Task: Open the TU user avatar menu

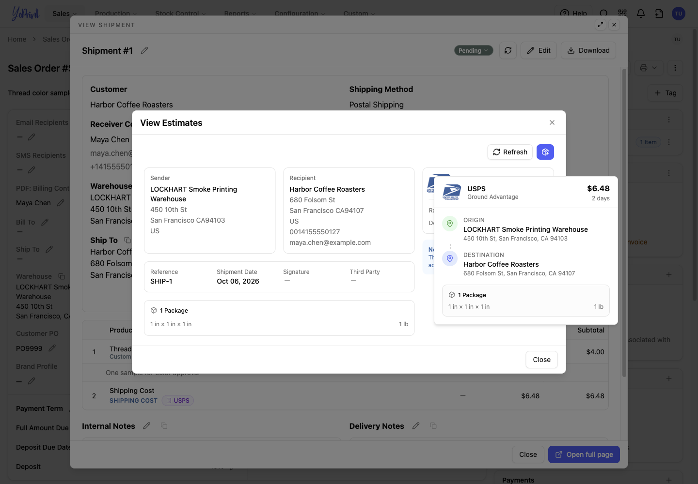Action: [x=679, y=14]
